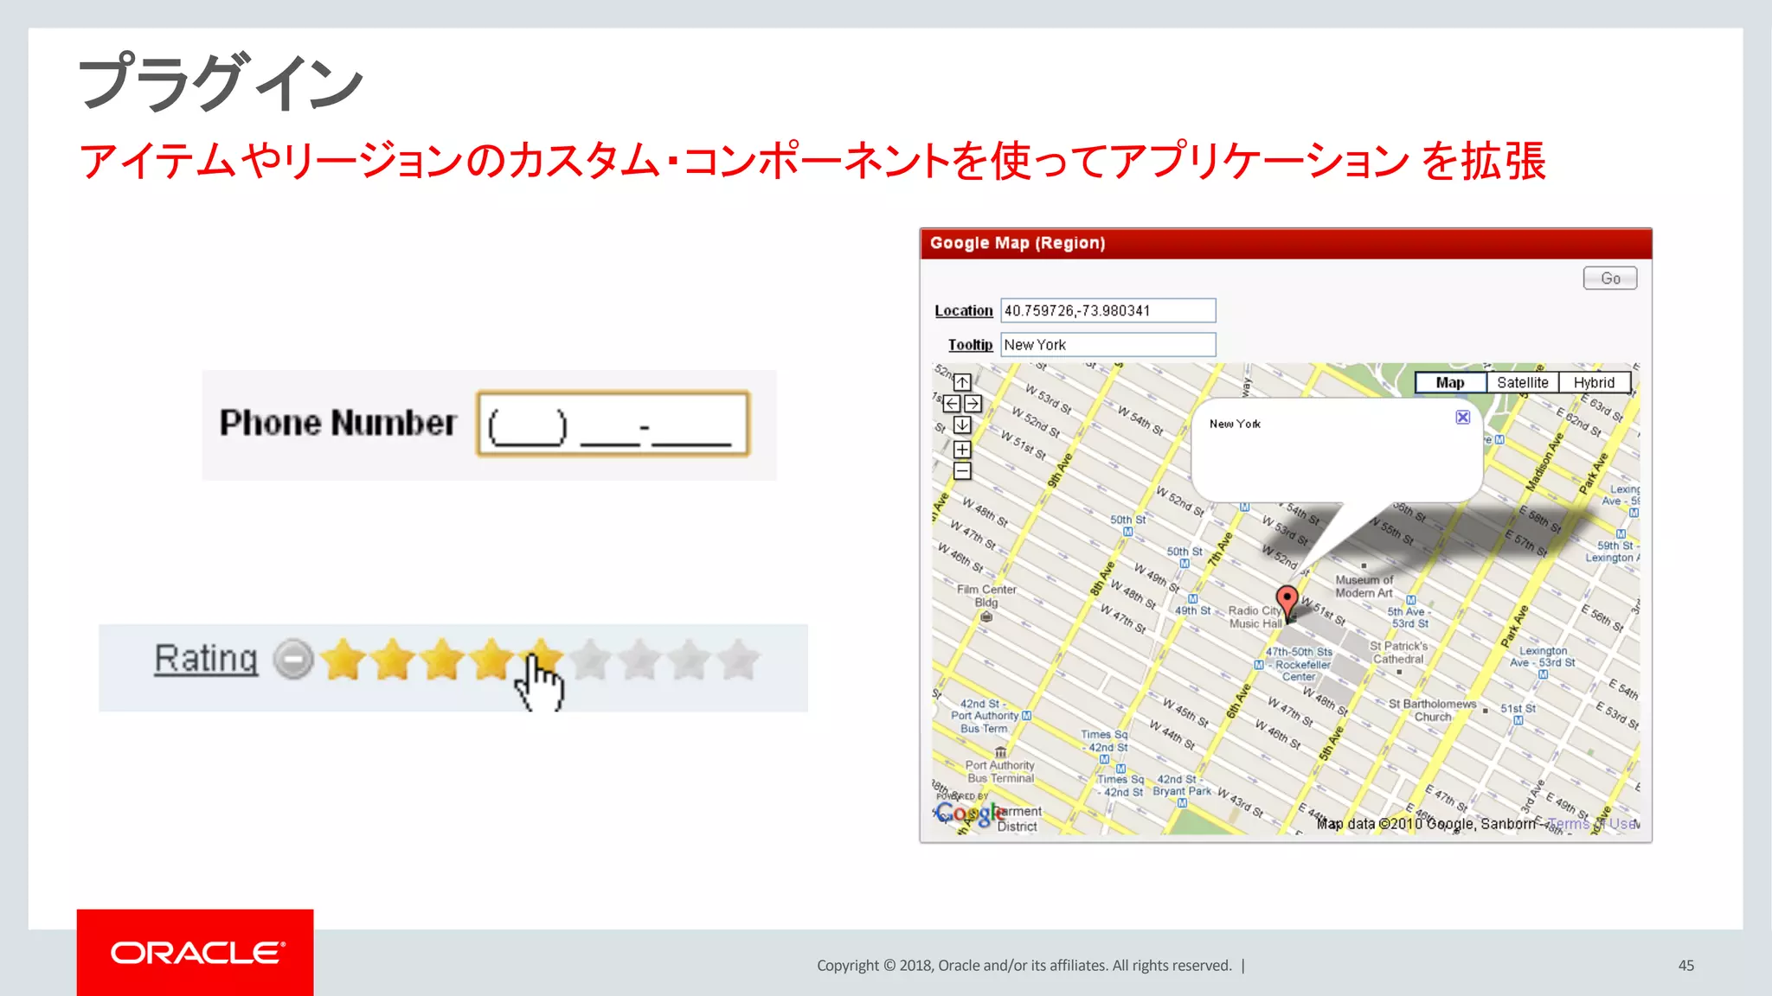The image size is (1772, 996).
Task: Click the Museum of Modern Art label
Action: pos(1364,586)
